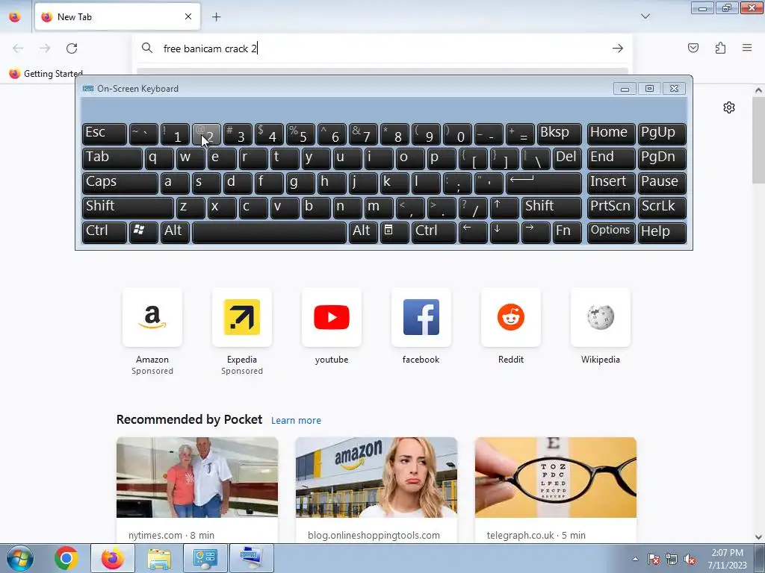Open the list all tabs chevron
This screenshot has width=765, height=573.
[645, 16]
